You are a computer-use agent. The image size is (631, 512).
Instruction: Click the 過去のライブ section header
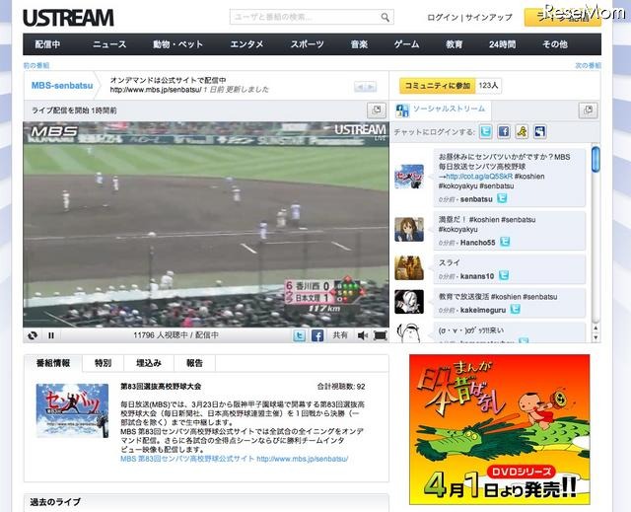coord(55,502)
